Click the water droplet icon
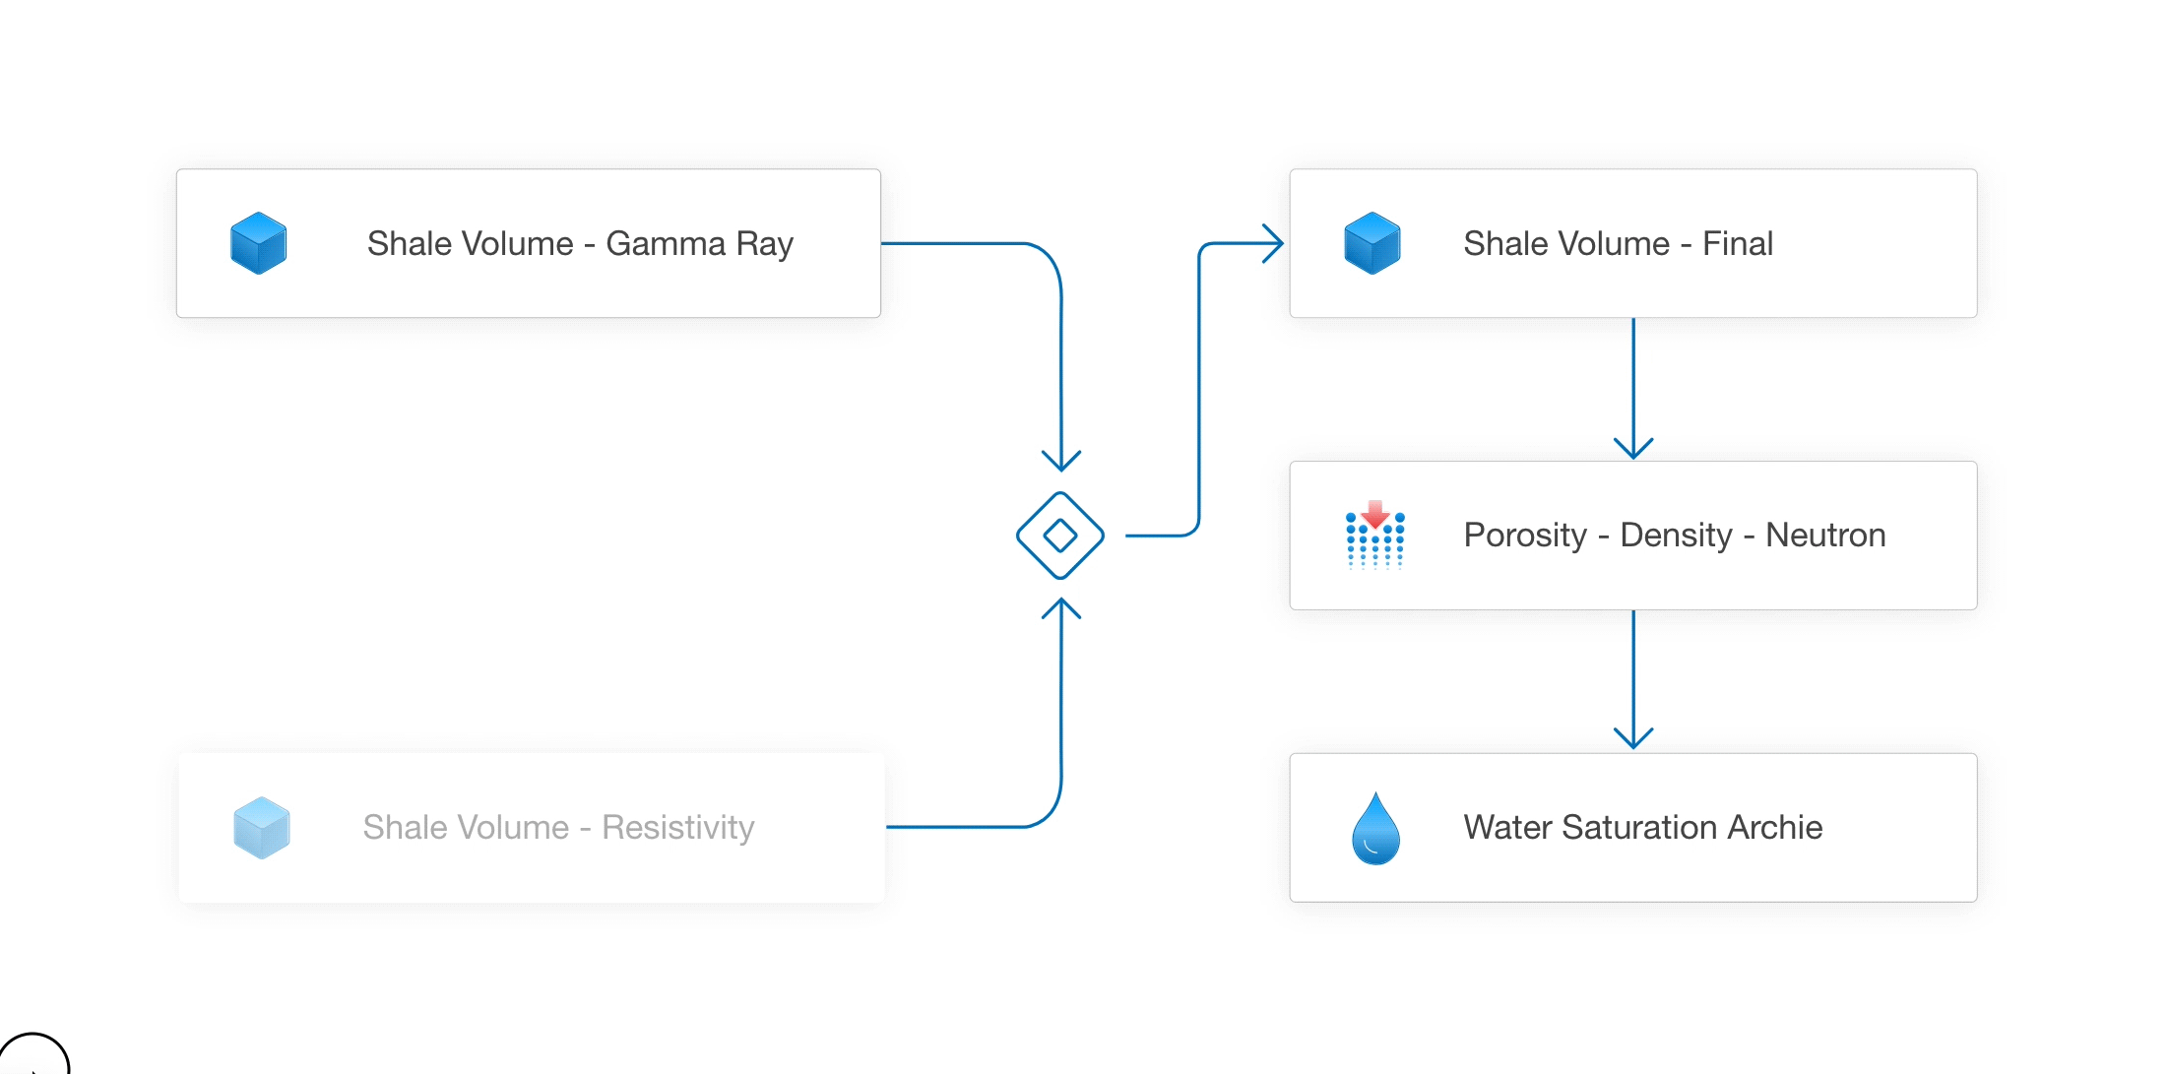2169x1074 pixels. (1375, 828)
